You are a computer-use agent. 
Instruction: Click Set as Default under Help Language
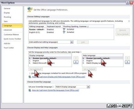pos(89,69)
